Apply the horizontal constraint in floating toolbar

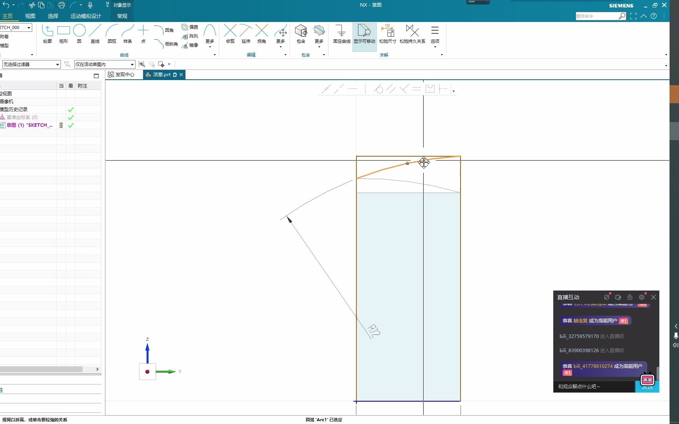point(352,89)
